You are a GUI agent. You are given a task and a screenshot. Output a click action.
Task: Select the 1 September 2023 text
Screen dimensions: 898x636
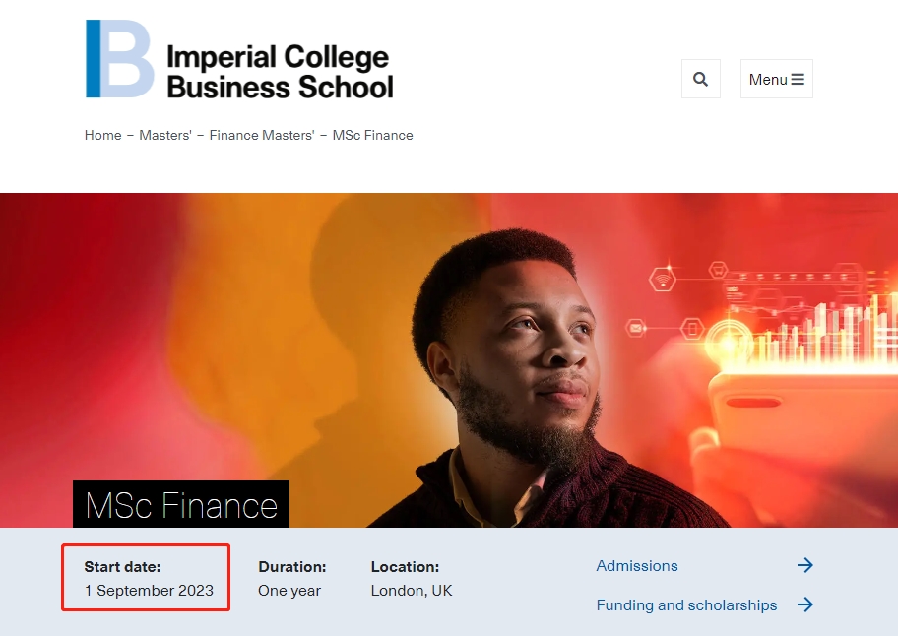tap(149, 591)
